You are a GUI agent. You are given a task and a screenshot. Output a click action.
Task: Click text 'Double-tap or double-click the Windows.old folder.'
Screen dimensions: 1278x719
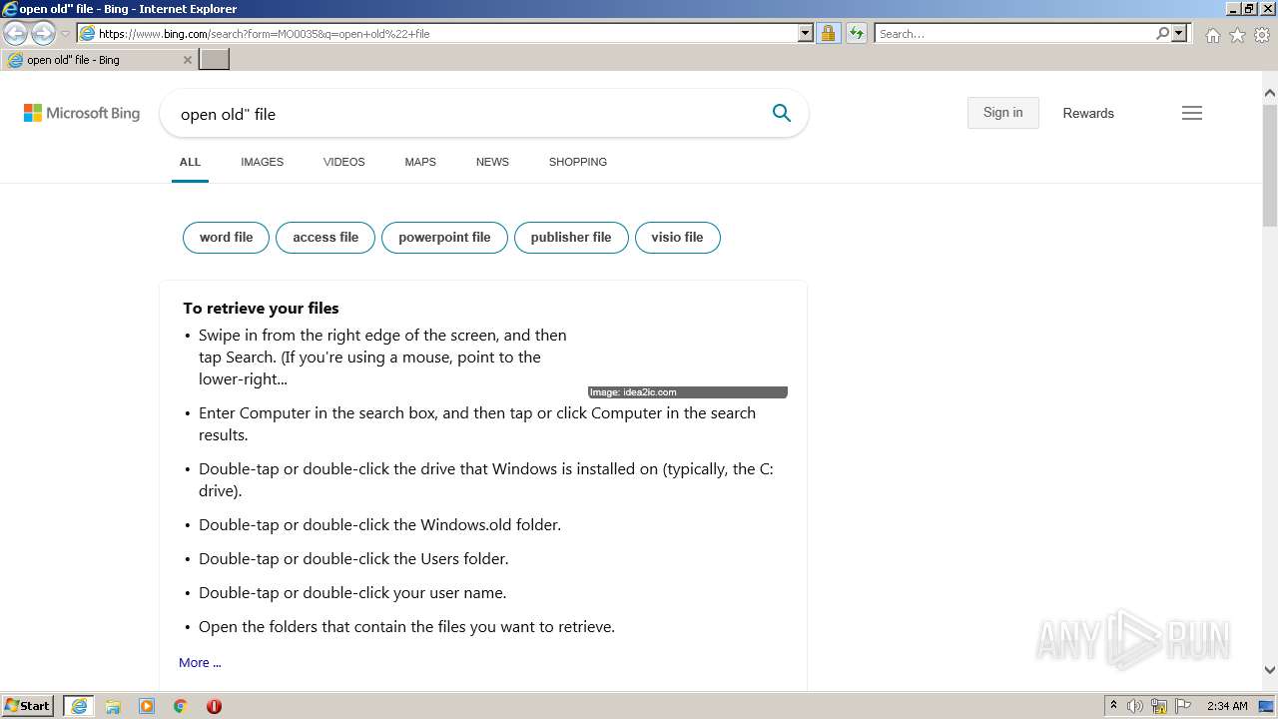click(x=379, y=525)
